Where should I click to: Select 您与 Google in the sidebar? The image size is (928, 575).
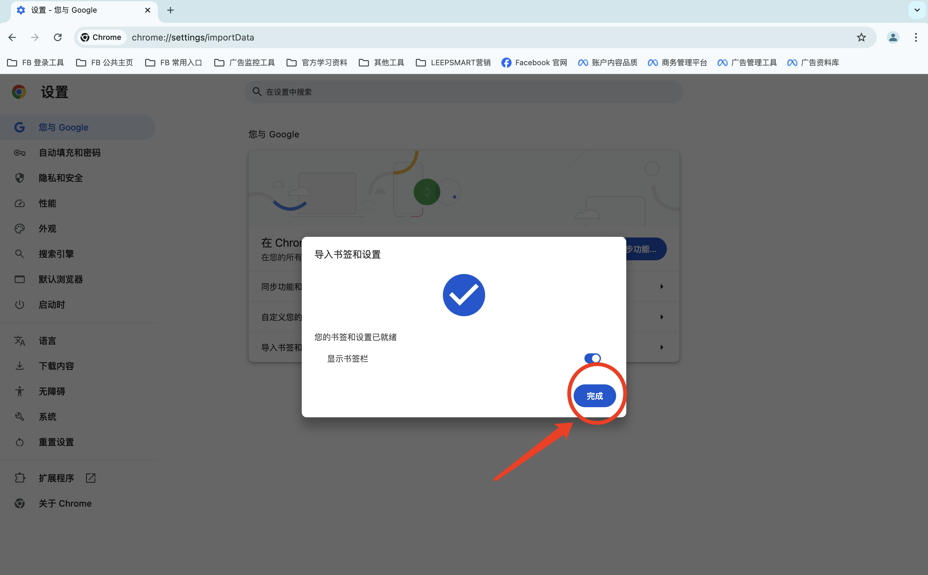pyautogui.click(x=78, y=127)
